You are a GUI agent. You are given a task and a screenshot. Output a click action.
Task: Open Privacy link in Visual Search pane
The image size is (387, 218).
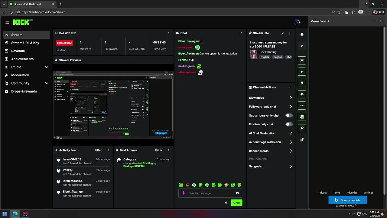click(x=323, y=193)
